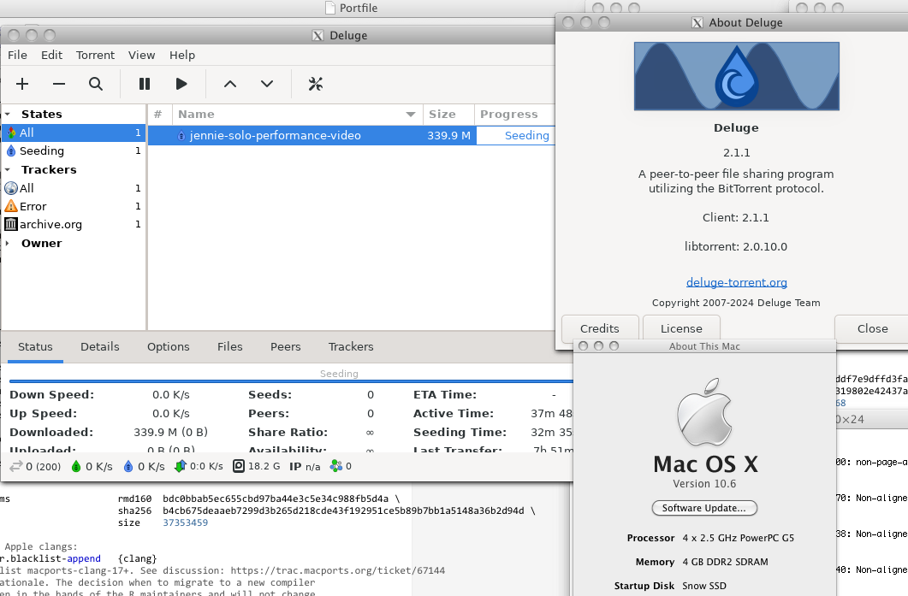Click the Seeding progress bar in torrent row
The image size is (908, 596).
coord(515,135)
